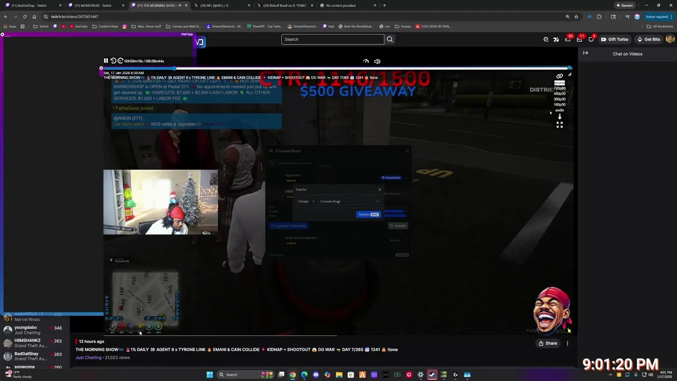Select 720p60 video quality
This screenshot has width=677, height=381.
(560, 88)
